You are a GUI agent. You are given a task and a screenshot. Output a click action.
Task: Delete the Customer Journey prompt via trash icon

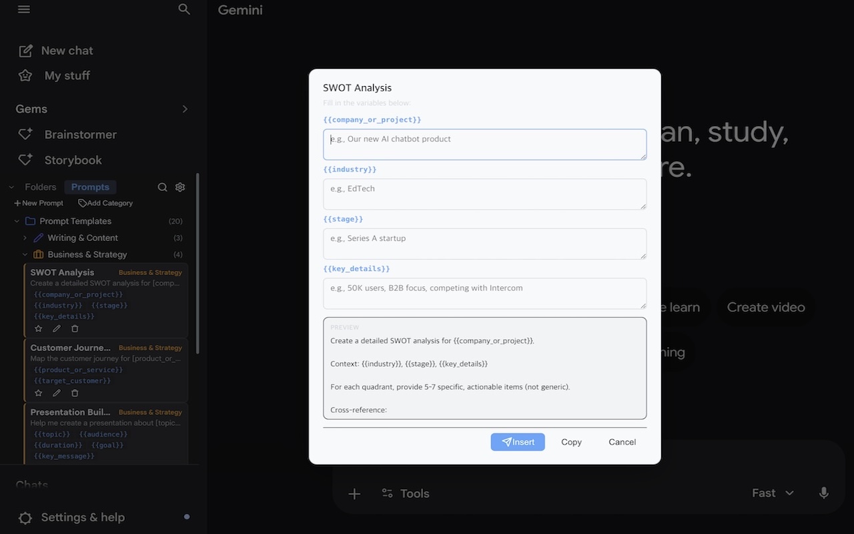(75, 393)
